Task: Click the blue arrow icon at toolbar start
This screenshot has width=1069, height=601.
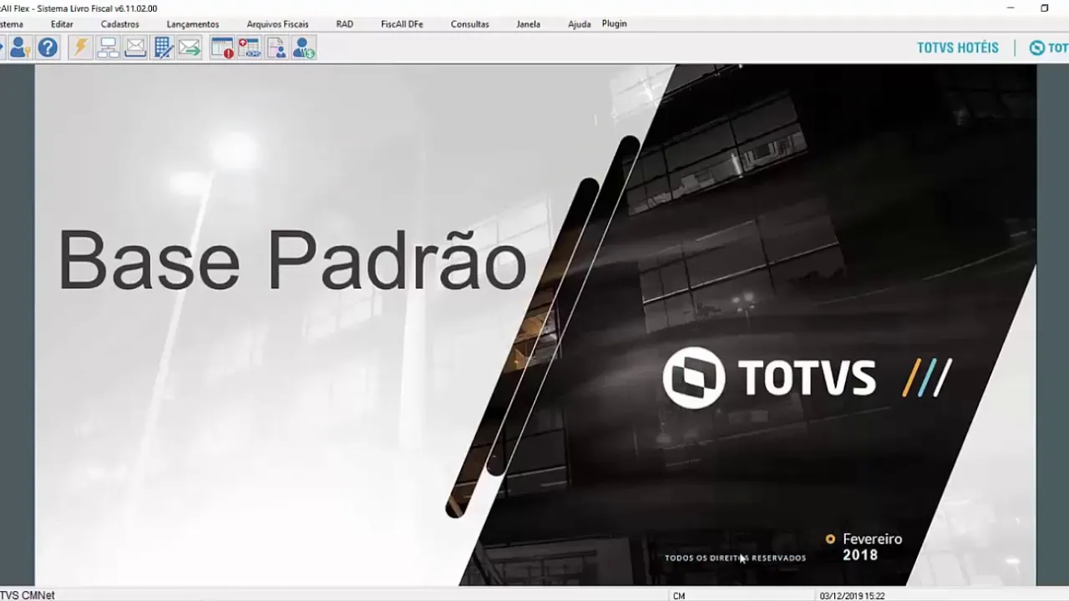Action: 3,48
